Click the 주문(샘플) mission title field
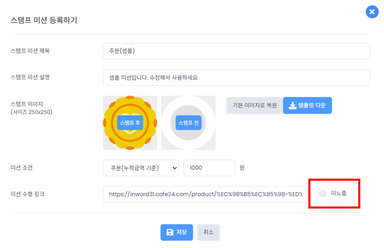The height and width of the screenshot is (248, 384). pyautogui.click(x=236, y=51)
